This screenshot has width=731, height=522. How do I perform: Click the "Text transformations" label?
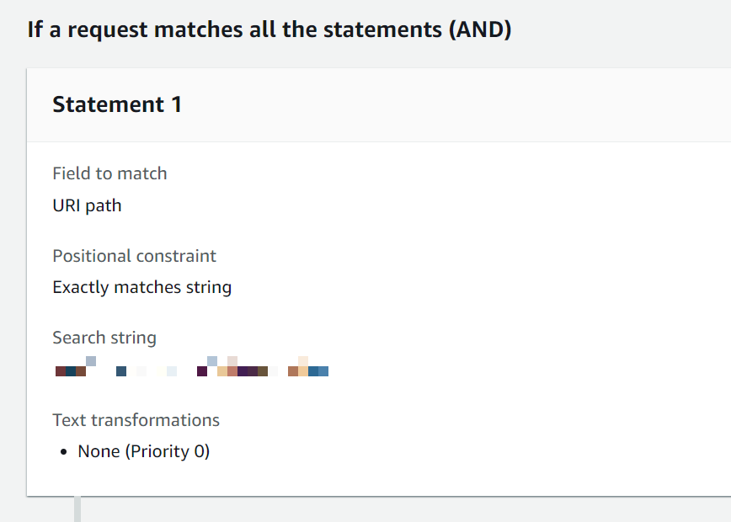[136, 420]
